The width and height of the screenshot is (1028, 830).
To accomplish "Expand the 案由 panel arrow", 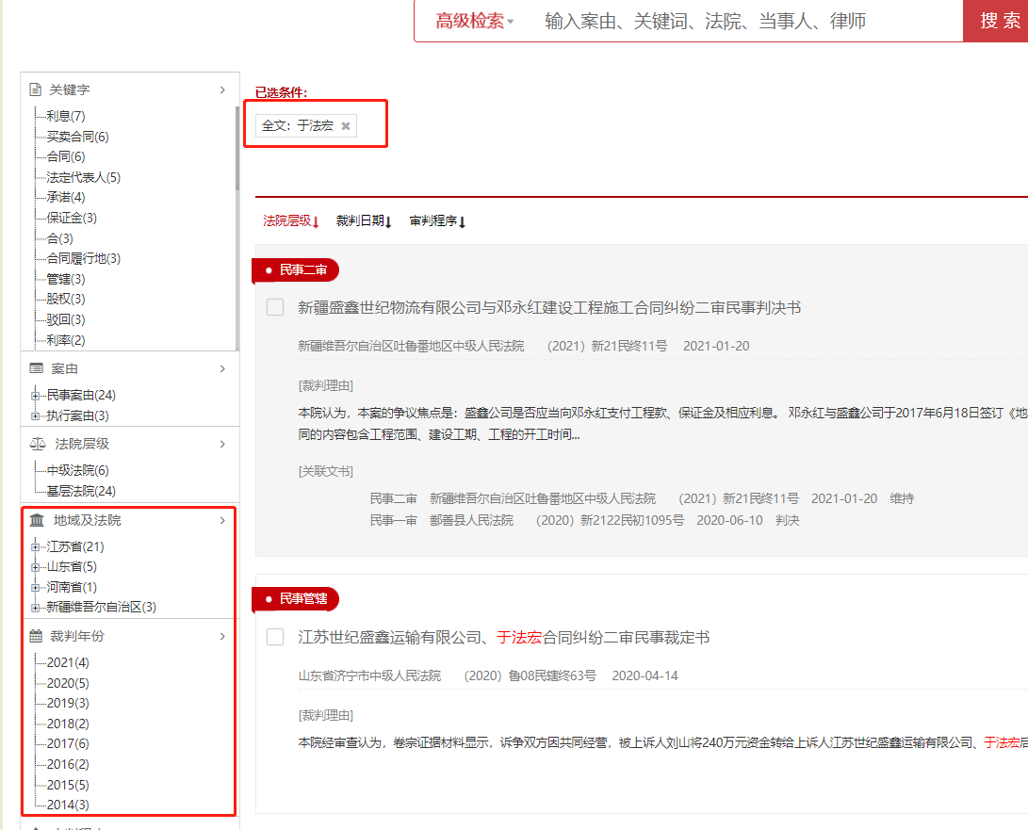I will point(222,368).
